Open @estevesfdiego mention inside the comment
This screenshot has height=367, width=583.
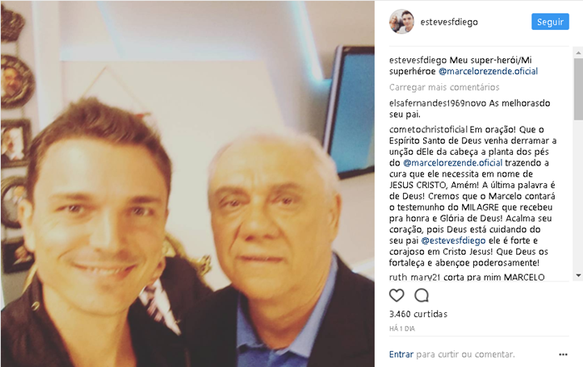click(x=453, y=241)
